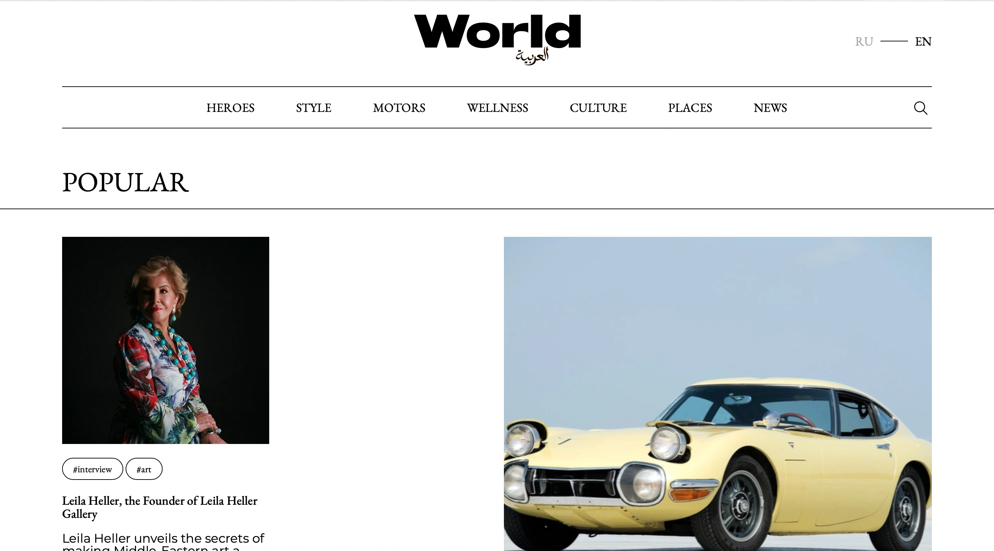Screen dimensions: 994x551
Task: Visit the PLACES section
Action: pyautogui.click(x=690, y=108)
